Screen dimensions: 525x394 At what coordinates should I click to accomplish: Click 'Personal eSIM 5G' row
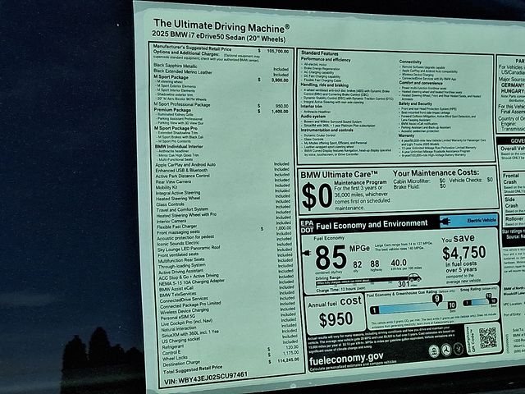(178, 317)
